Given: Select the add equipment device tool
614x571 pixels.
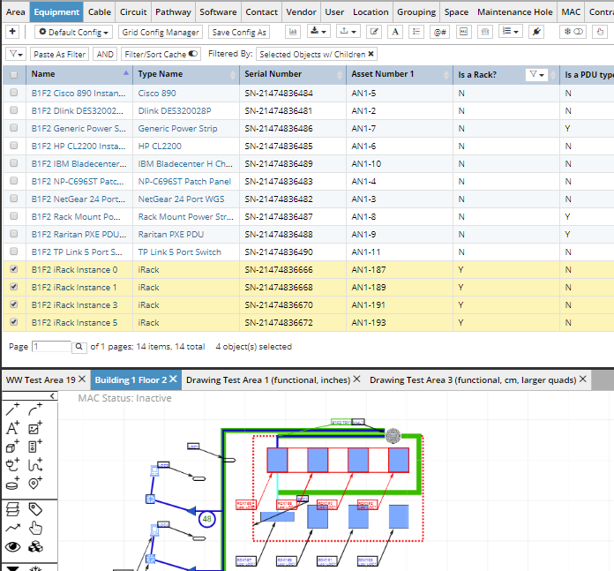Looking at the screenshot, I should tap(35, 447).
